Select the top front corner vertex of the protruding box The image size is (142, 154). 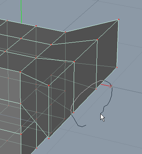tap(49, 85)
